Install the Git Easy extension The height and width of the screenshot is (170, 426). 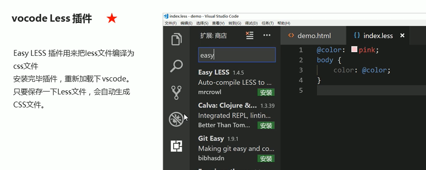coord(266,159)
